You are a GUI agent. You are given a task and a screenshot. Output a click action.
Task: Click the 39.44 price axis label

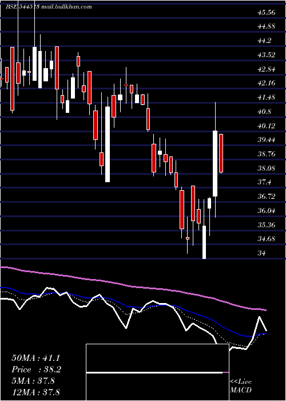coord(267,140)
